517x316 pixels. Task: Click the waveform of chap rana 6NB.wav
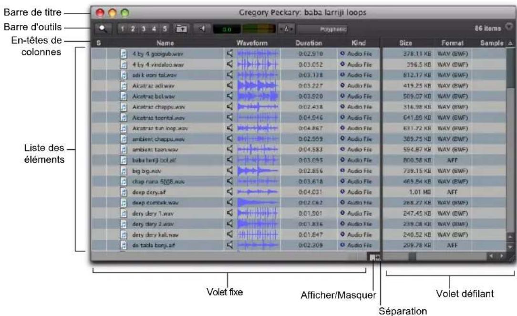point(258,181)
